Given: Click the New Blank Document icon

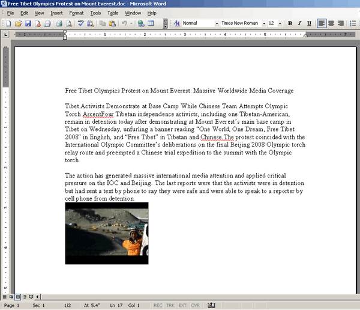Looking at the screenshot, I should (x=8, y=23).
